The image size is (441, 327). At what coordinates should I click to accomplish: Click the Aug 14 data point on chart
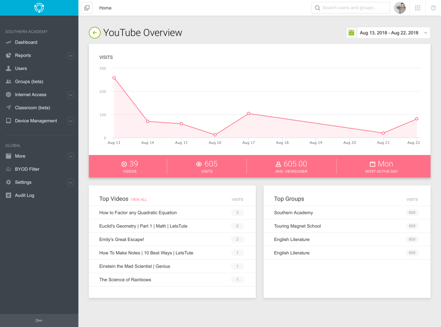pyautogui.click(x=147, y=121)
